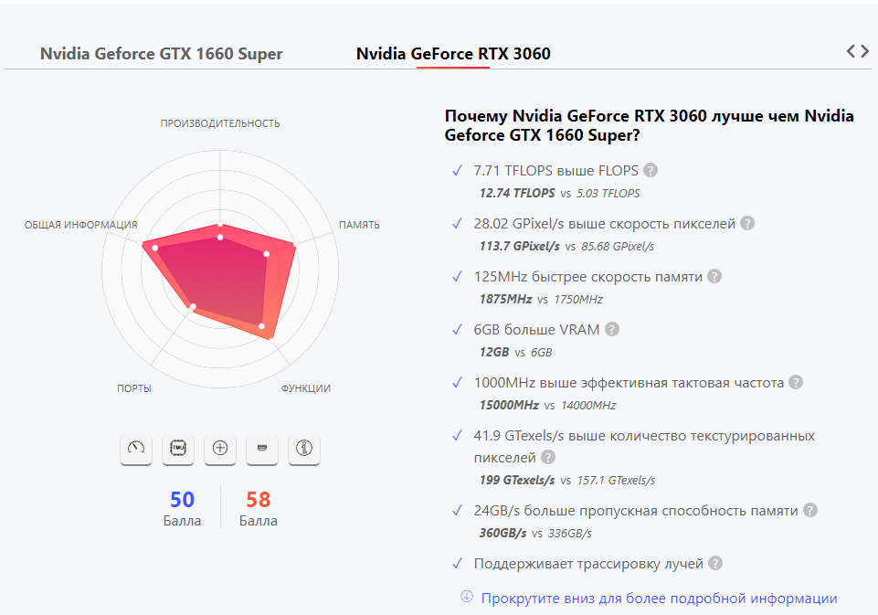
Task: Click help icon beside textured pixels line
Action: 548,458
